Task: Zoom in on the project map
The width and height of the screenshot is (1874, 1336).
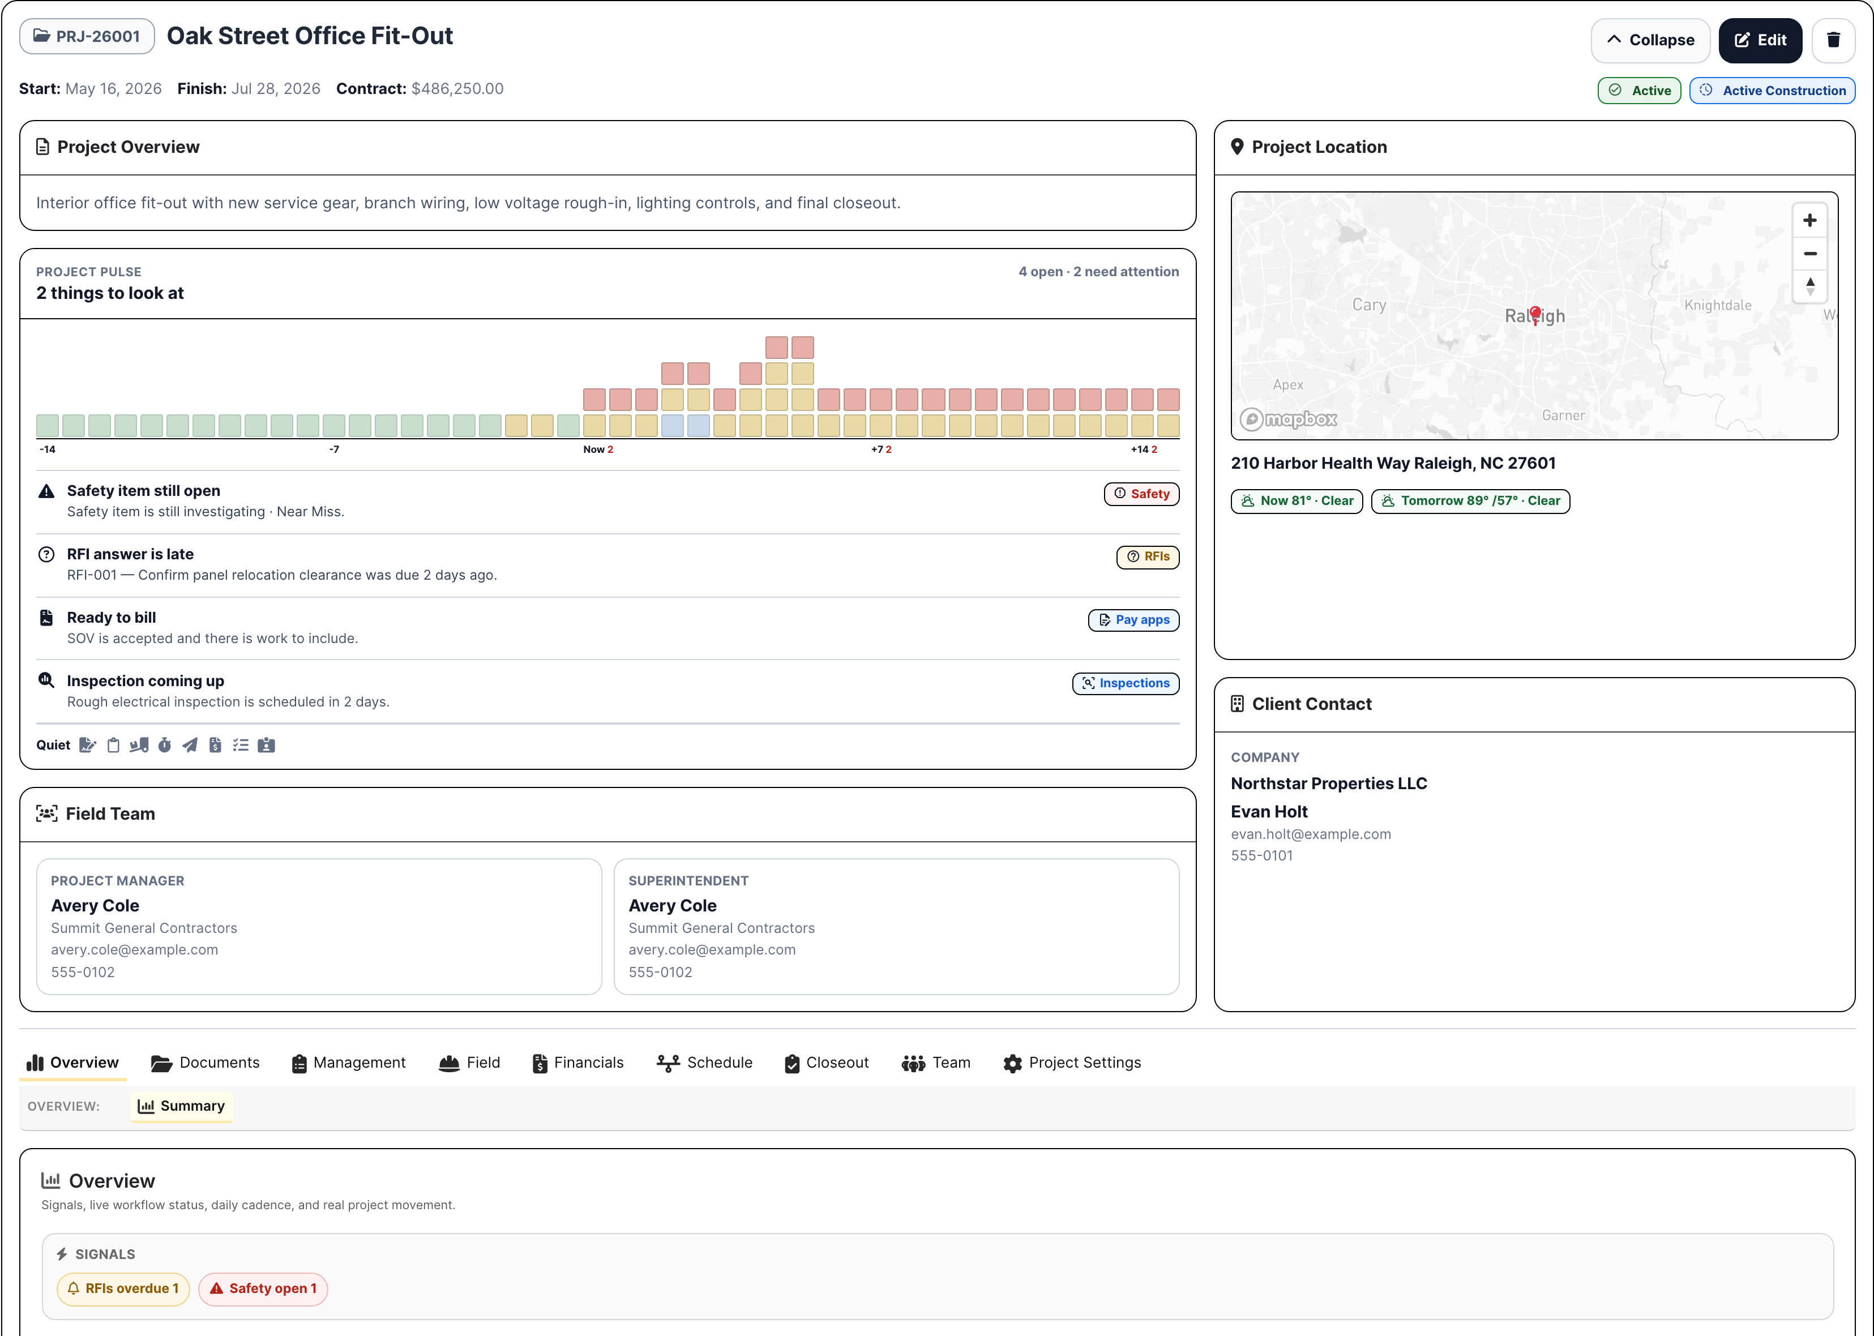Action: pyautogui.click(x=1810, y=220)
